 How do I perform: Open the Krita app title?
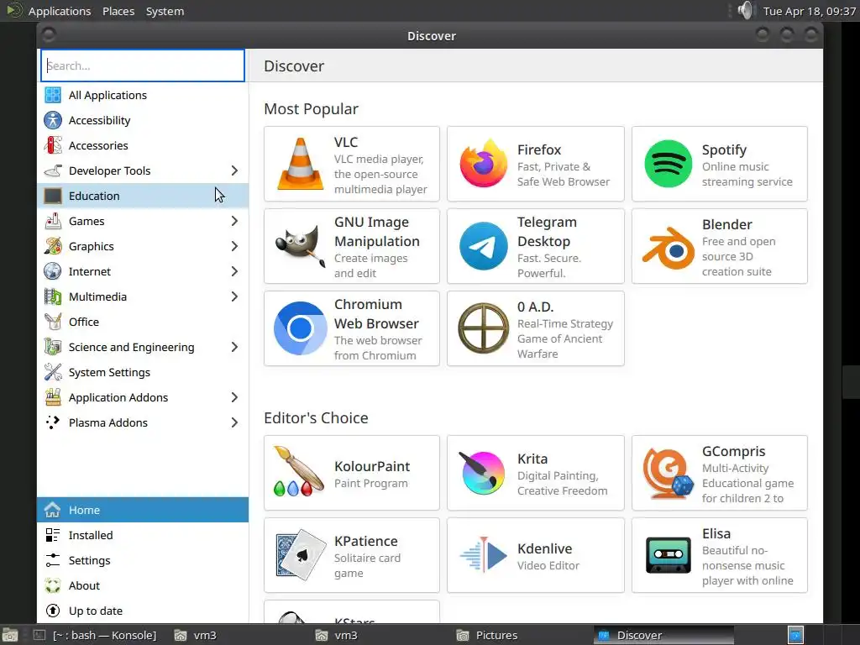[532, 459]
